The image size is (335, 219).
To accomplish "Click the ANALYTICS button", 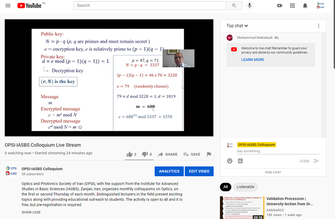I will tap(169, 171).
